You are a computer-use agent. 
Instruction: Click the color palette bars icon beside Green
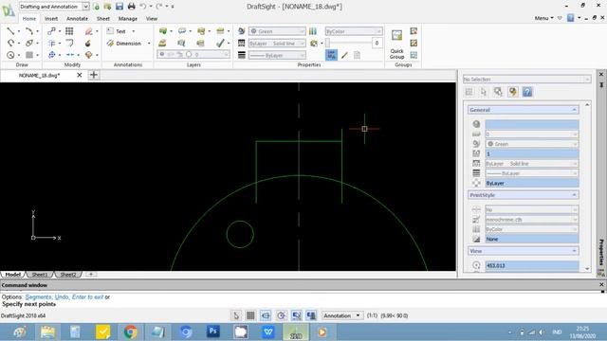pos(313,31)
